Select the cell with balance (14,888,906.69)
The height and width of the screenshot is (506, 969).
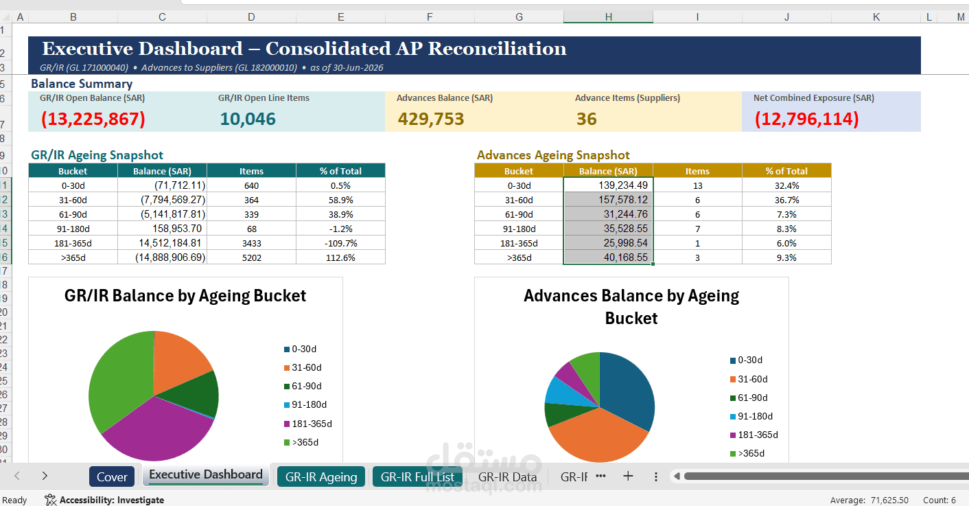click(x=162, y=257)
